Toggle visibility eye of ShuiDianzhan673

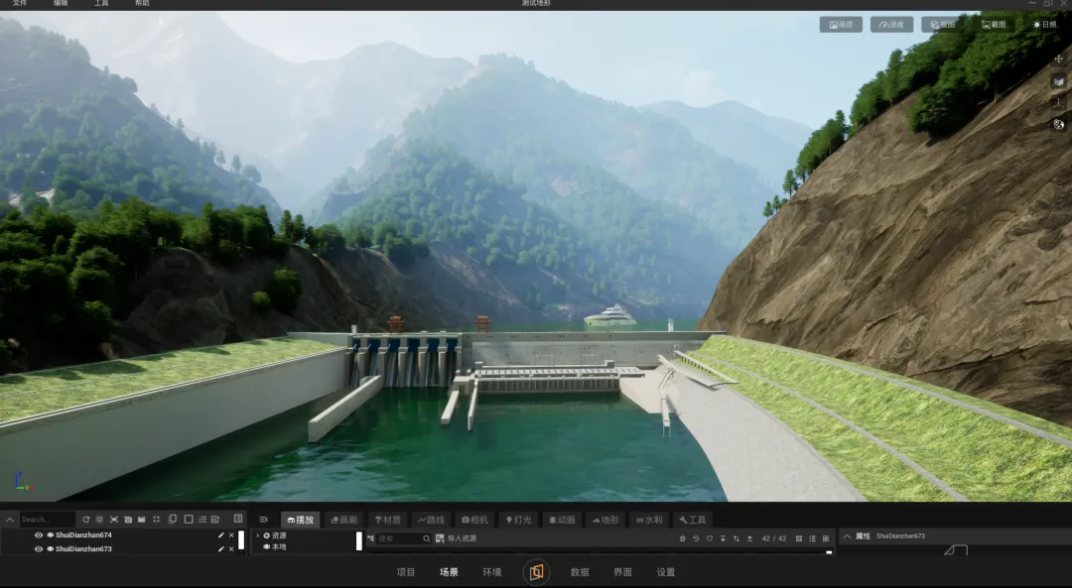[x=39, y=549]
